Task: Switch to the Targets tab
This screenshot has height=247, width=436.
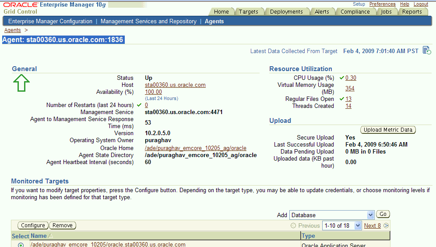Action: pos(248,12)
